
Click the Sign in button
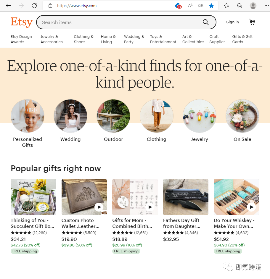[232, 22]
